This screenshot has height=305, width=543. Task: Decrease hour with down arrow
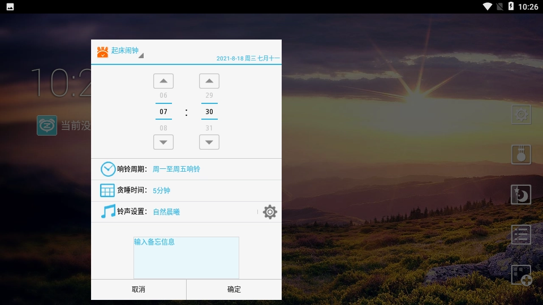coord(163,142)
